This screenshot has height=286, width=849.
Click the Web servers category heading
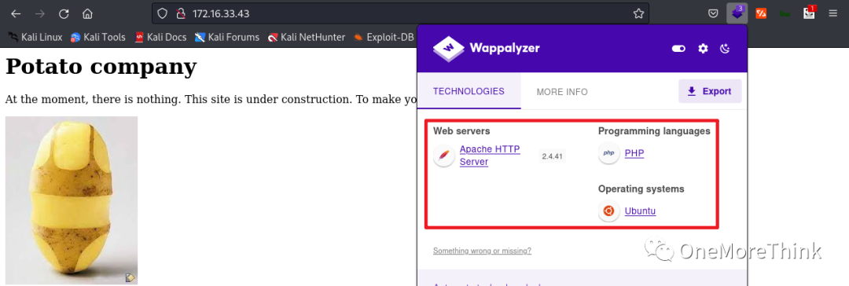[461, 131]
